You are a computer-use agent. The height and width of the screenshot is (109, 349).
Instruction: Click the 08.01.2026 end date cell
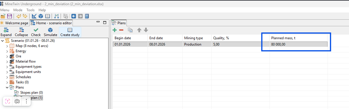click(x=165, y=44)
